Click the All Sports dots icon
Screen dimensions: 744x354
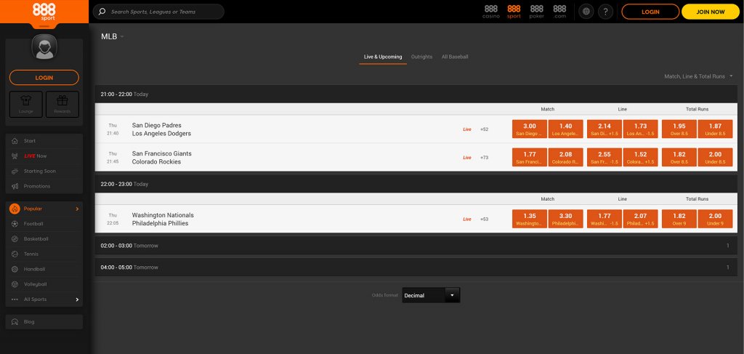coord(15,299)
